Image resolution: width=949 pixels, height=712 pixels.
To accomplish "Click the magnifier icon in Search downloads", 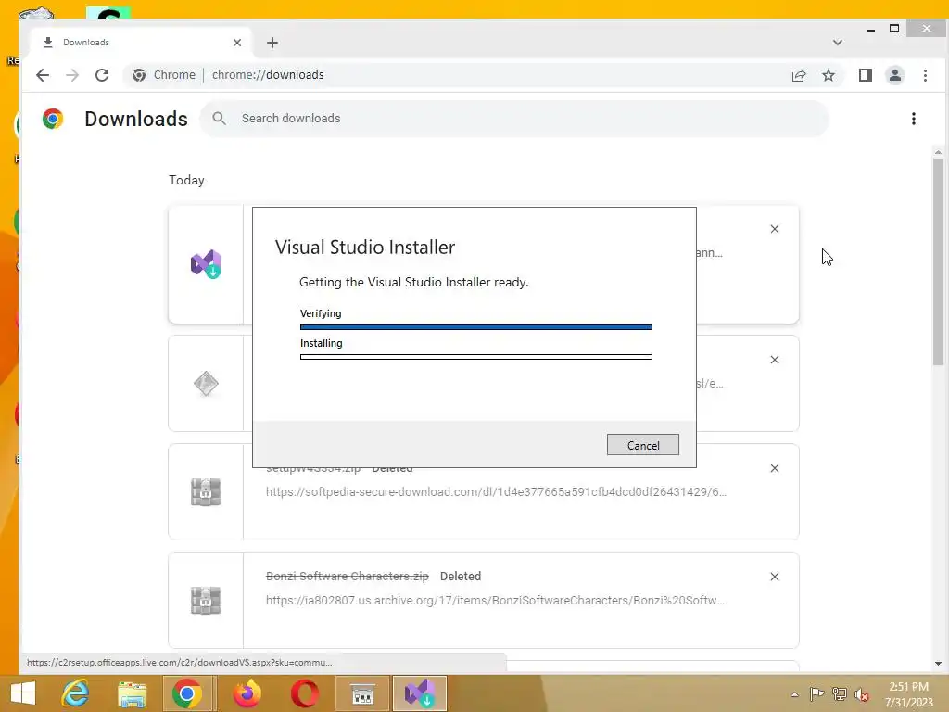I will [x=219, y=119].
